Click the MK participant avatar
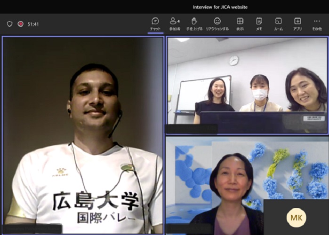The image size is (329, 235). point(296,218)
